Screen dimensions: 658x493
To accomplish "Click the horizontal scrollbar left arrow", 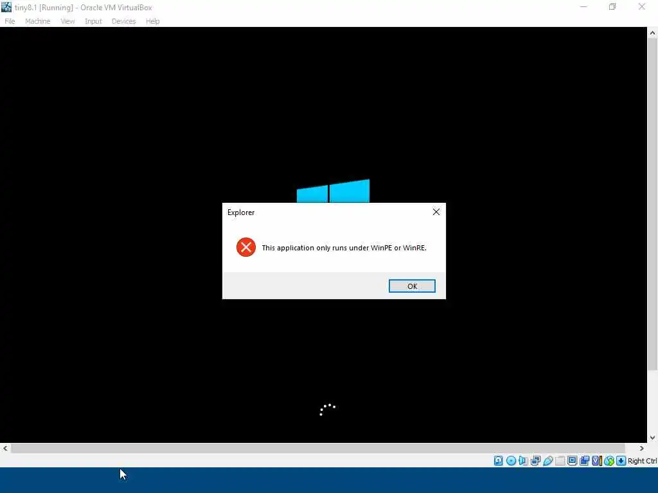I will pos(5,448).
